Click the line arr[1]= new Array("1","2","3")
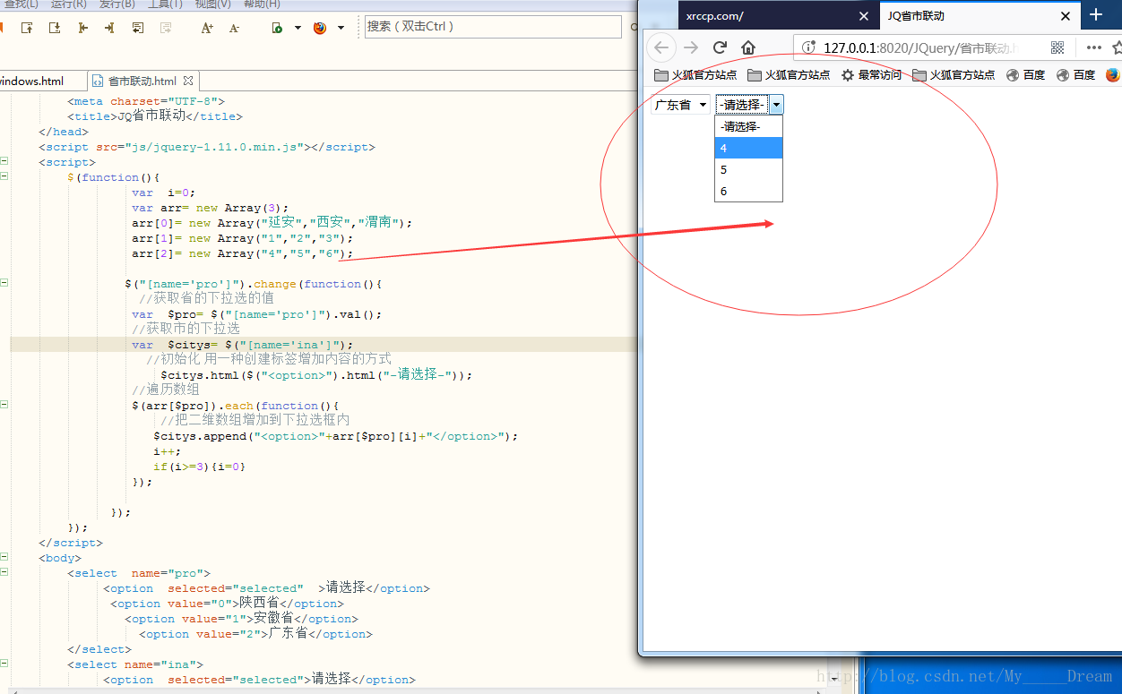Image resolution: width=1122 pixels, height=694 pixels. pyautogui.click(x=243, y=238)
